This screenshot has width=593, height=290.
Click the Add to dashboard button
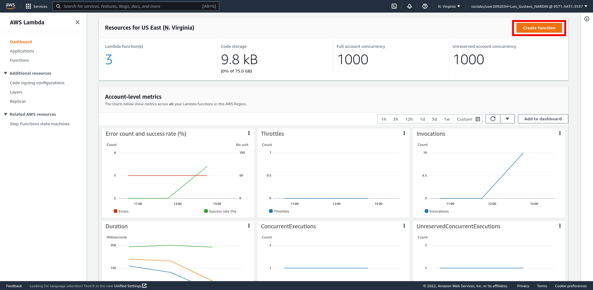click(x=543, y=119)
